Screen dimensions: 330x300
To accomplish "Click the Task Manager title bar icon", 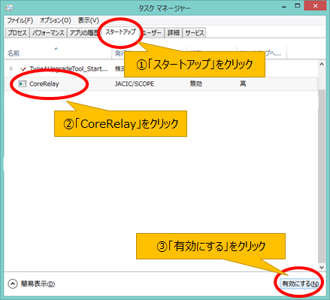I will coord(9,8).
